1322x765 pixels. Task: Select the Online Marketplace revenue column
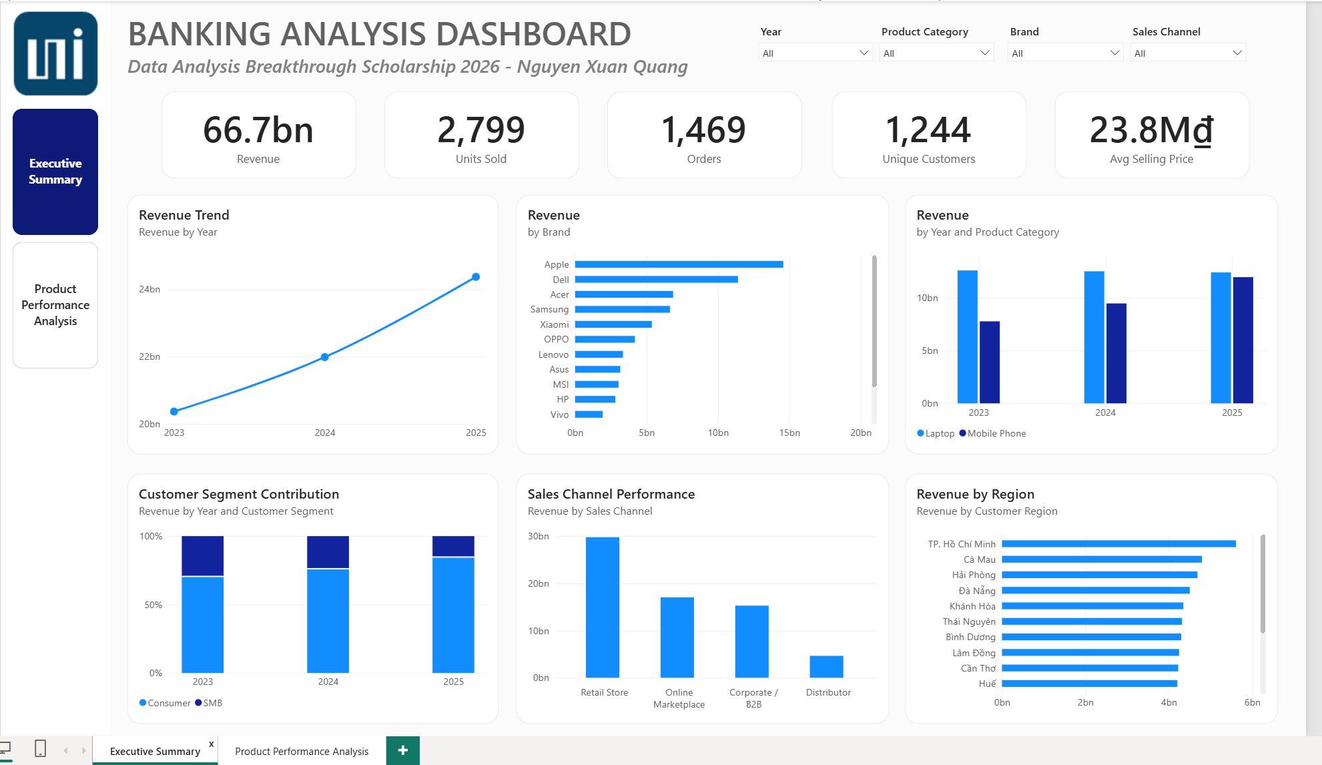click(x=677, y=637)
